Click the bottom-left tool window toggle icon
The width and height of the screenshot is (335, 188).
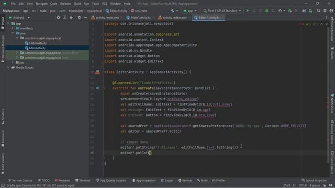coord(3,185)
